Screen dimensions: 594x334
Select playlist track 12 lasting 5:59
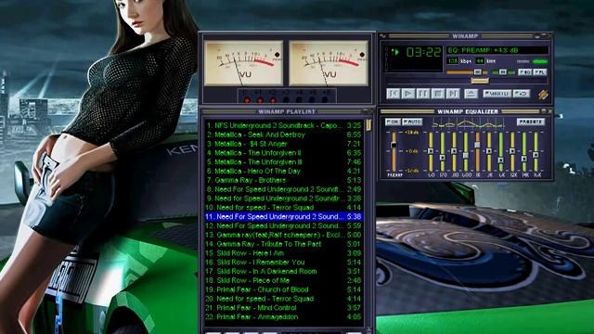point(283,225)
